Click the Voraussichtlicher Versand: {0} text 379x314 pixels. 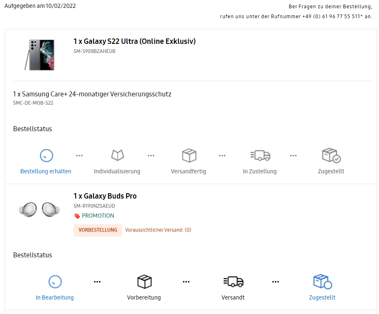click(x=158, y=230)
